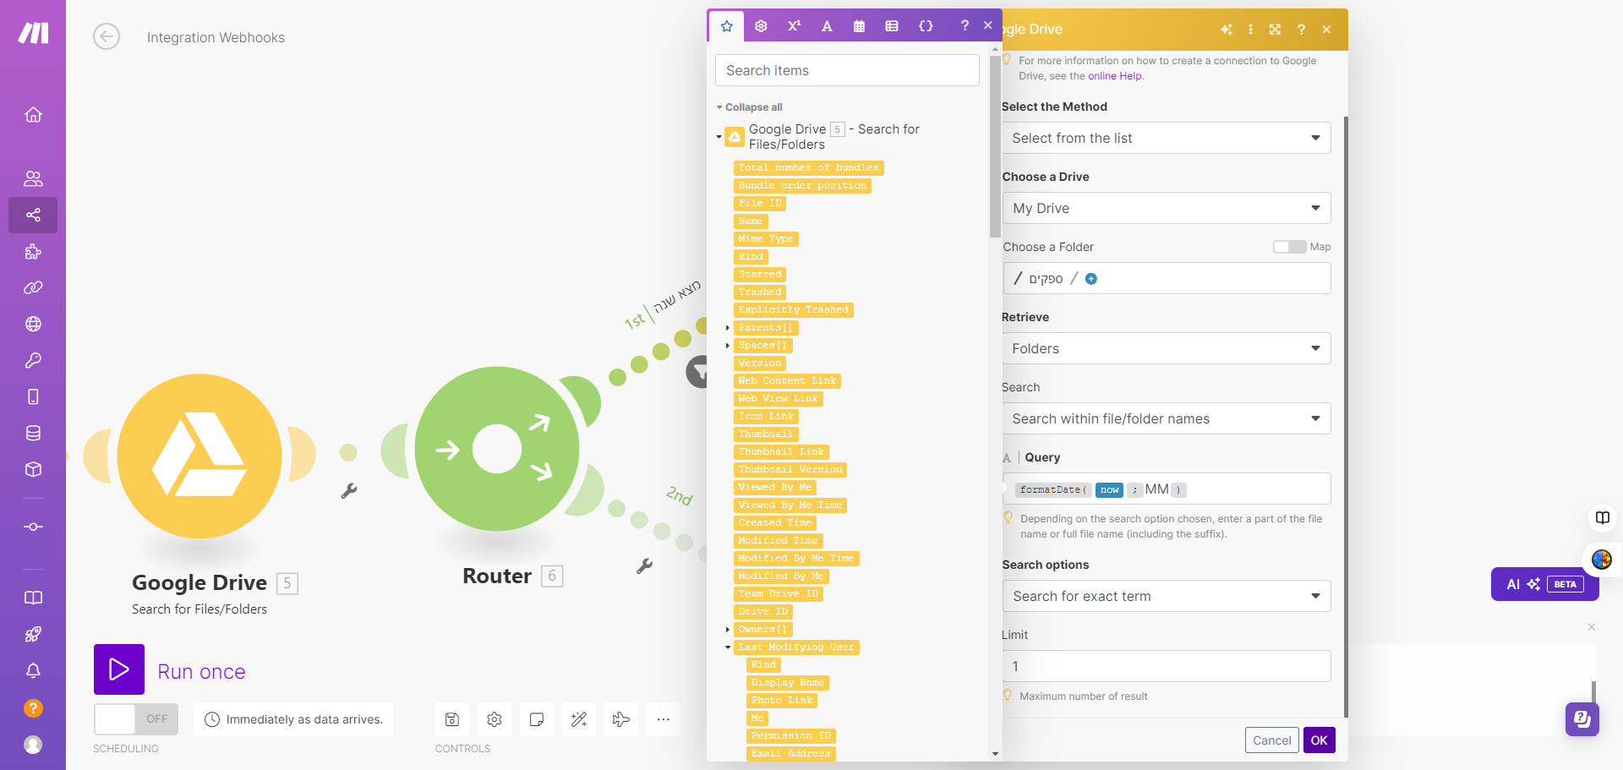This screenshot has width=1623, height=770.
Task: Click the Cancel button in Google Drive dialog
Action: point(1271,740)
